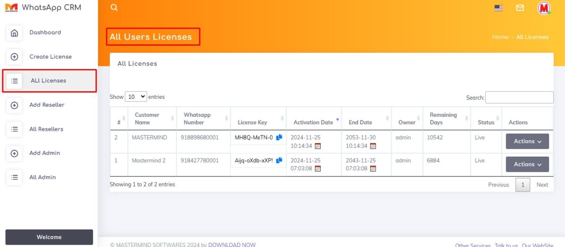
Task: Open calendar icon for Mastermind 2 activation date
Action: (x=317, y=169)
